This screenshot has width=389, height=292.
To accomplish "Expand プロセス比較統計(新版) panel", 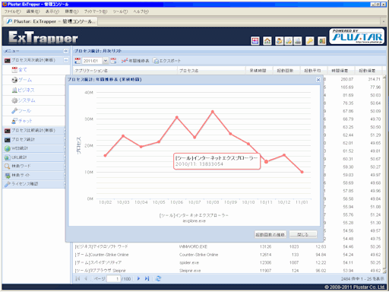I will pos(33,130).
